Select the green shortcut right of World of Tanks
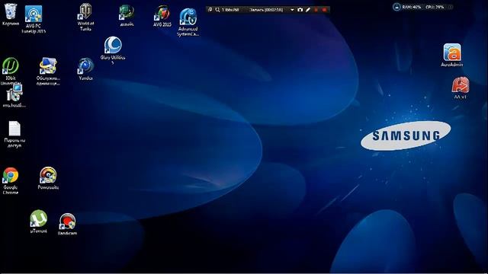Viewport: 488px width, 274px height. (127, 15)
